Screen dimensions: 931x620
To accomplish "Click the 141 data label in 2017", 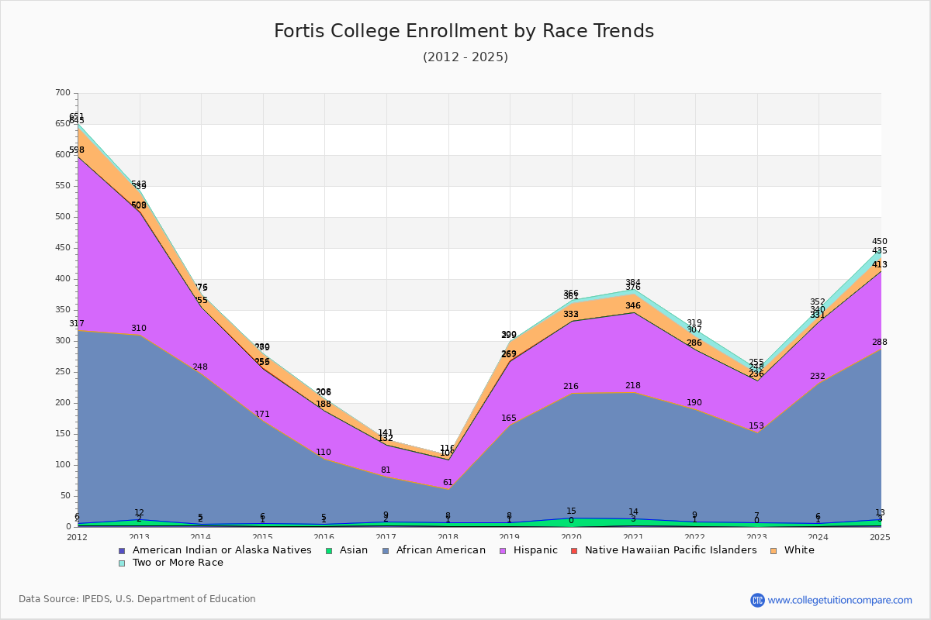I will (x=386, y=433).
